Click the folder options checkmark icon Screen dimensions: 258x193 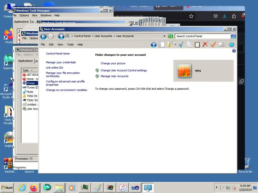pos(170,45)
